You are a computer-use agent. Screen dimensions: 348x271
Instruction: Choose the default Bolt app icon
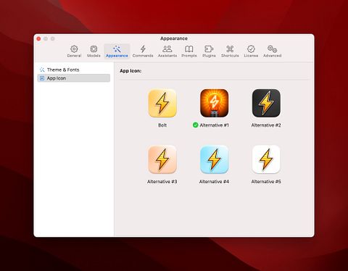(162, 103)
